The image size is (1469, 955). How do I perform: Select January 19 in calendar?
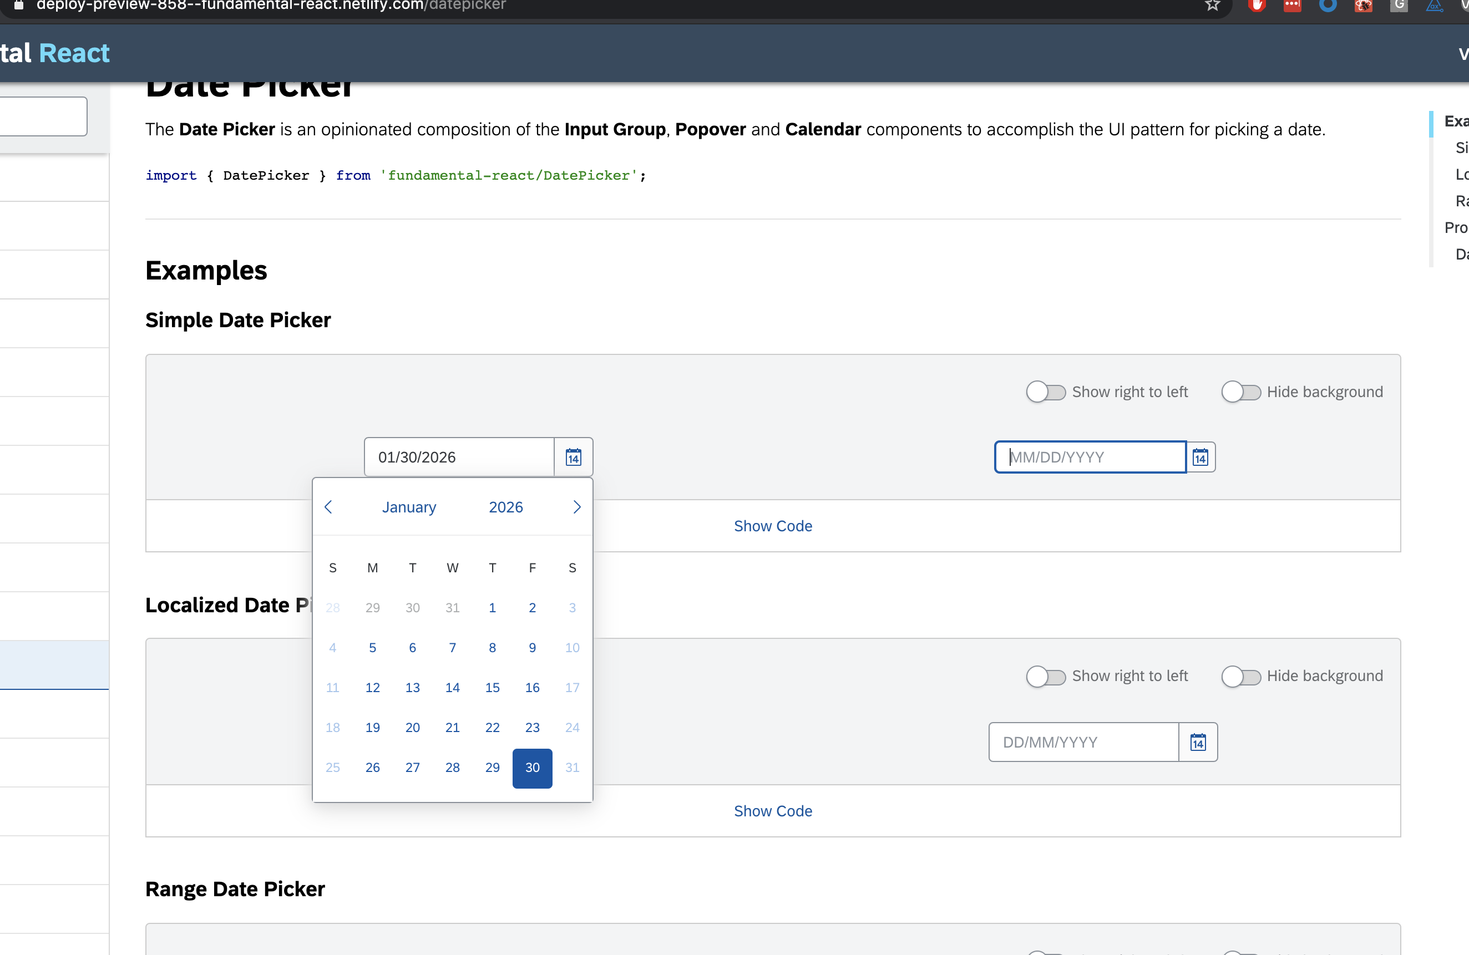point(372,728)
